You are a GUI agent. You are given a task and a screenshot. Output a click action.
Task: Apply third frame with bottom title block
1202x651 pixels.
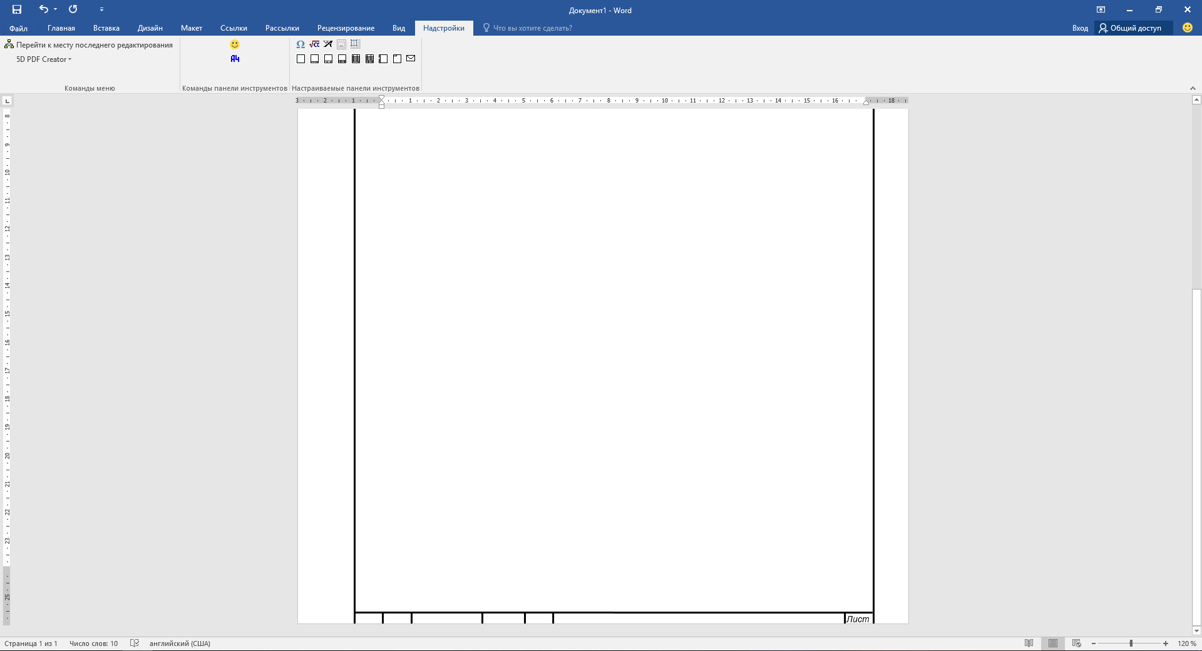pos(328,59)
